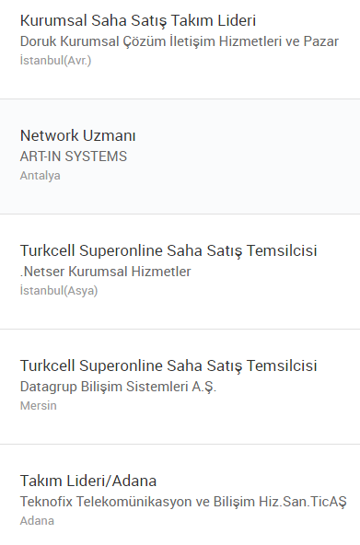The height and width of the screenshot is (545, 360).
Task: Select the İstanbul(Avr.) location label
Action: (55, 61)
